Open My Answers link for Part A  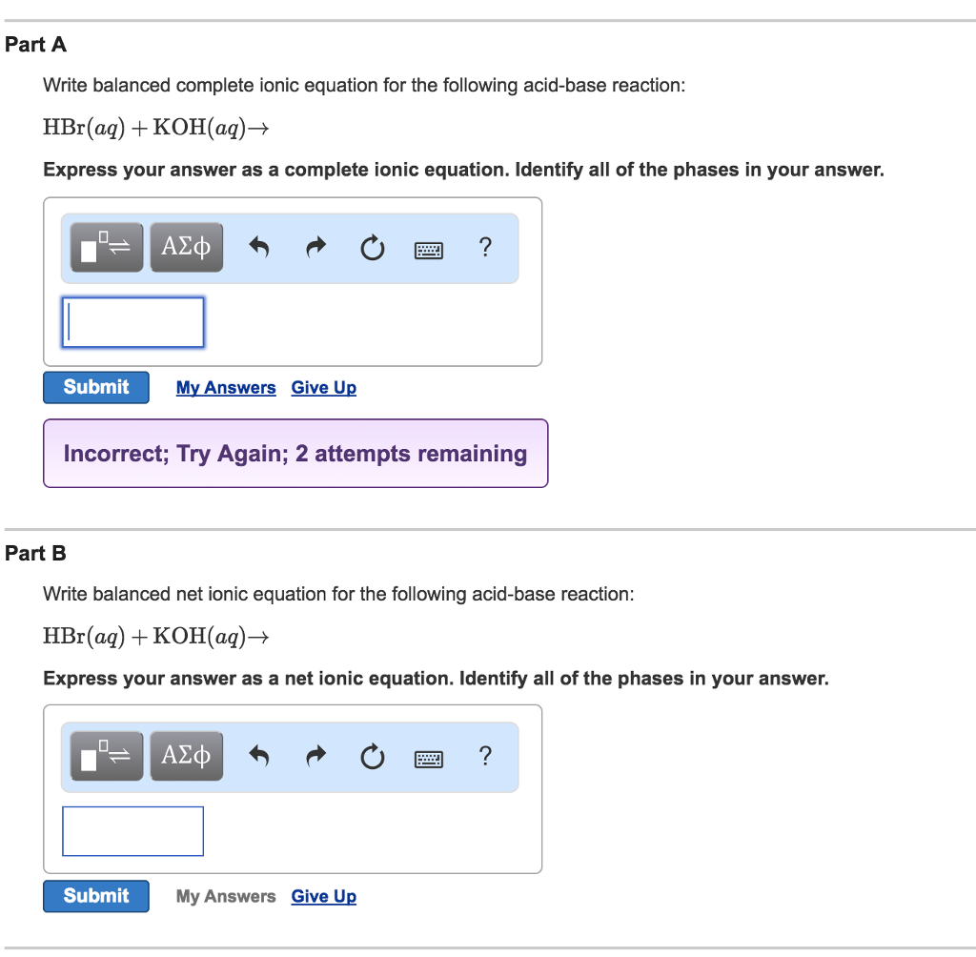[x=226, y=388]
